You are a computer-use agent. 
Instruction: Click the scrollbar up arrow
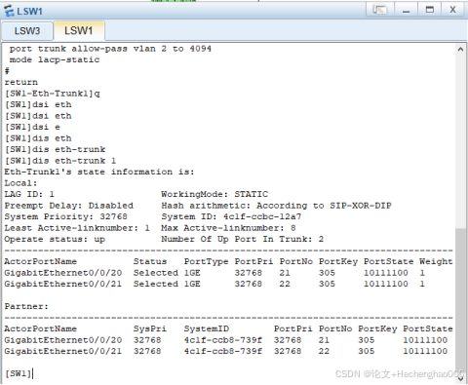click(460, 50)
